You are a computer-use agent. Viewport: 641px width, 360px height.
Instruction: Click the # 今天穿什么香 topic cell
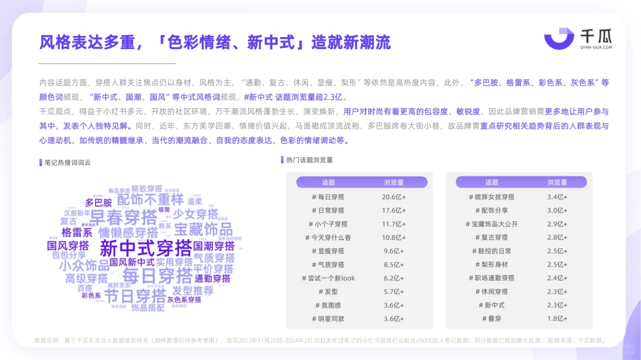point(328,237)
